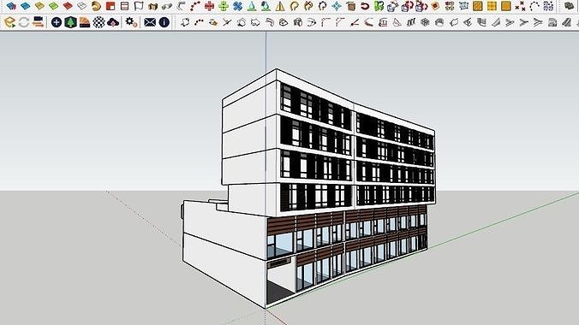The image size is (579, 325).
Task: Open the folded map icon
Action: coord(152,6)
